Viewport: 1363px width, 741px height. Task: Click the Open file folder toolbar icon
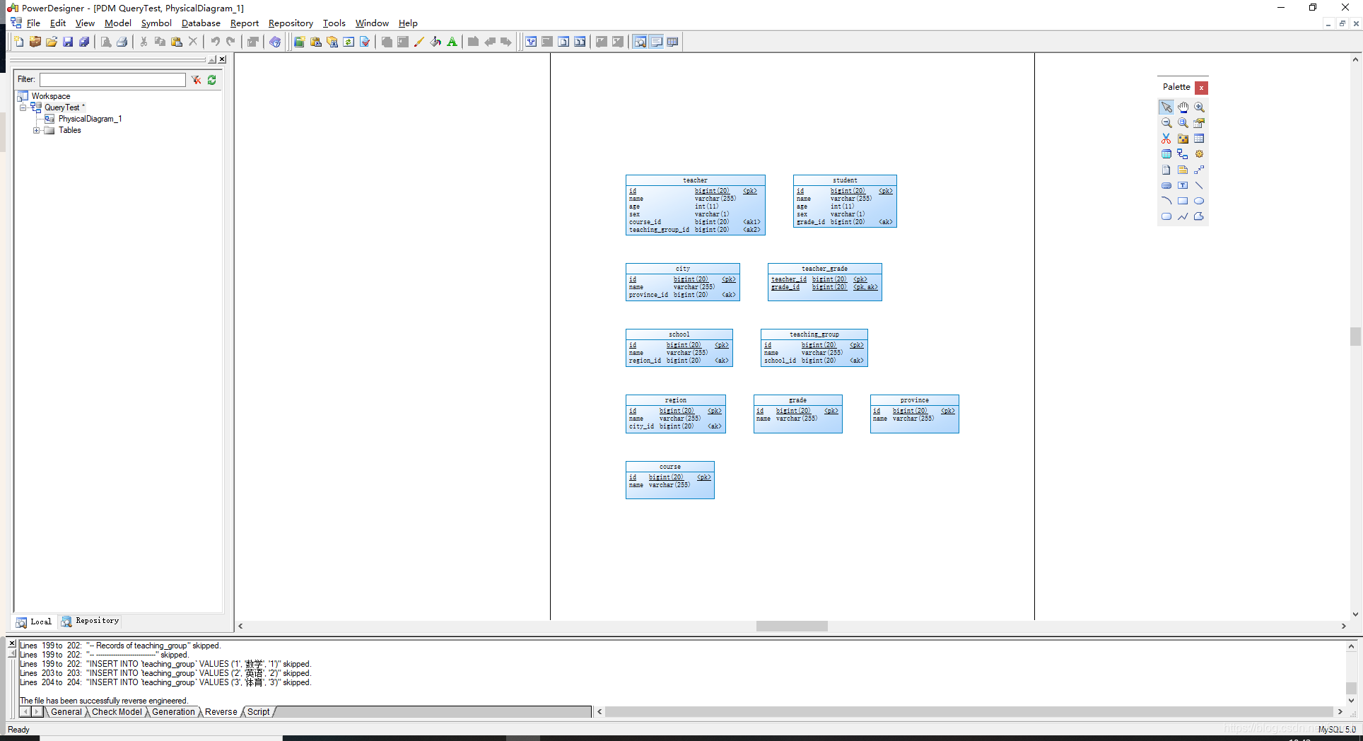[x=52, y=42]
